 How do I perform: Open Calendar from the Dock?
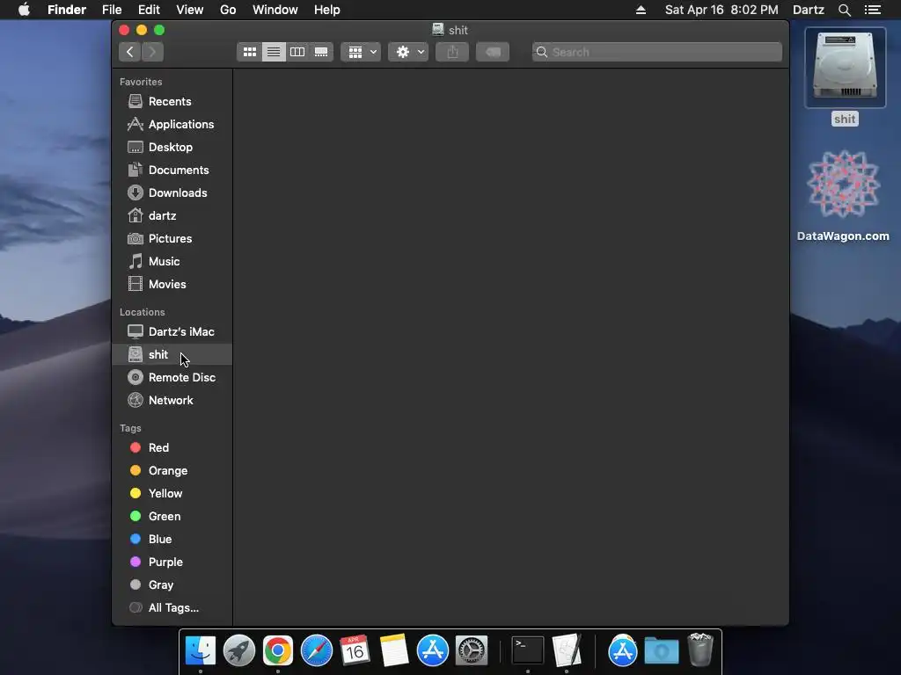355,651
